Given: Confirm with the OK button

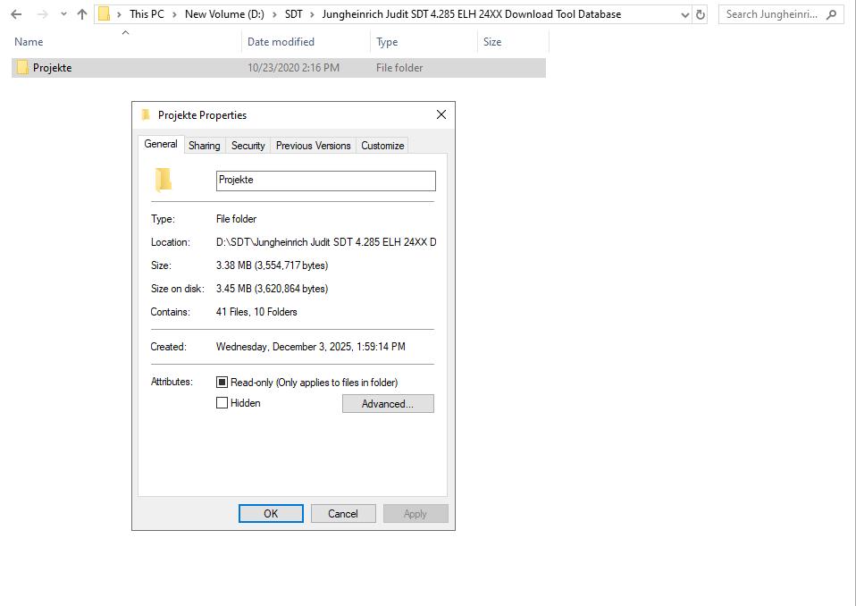Looking at the screenshot, I should 271,514.
